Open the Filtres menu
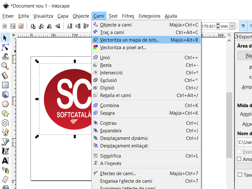 pyautogui.click(x=128, y=16)
